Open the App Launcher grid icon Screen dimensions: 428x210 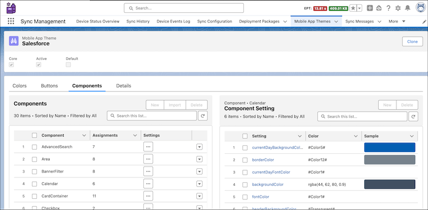coord(11,21)
